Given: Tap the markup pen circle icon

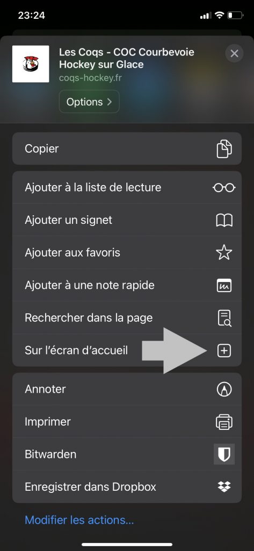Looking at the screenshot, I should tap(224, 390).
